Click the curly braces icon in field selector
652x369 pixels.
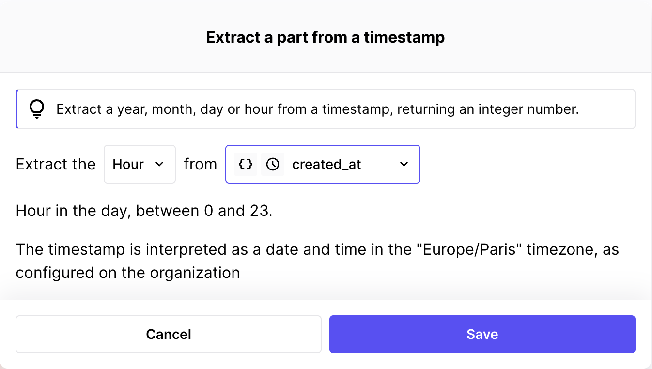(246, 164)
